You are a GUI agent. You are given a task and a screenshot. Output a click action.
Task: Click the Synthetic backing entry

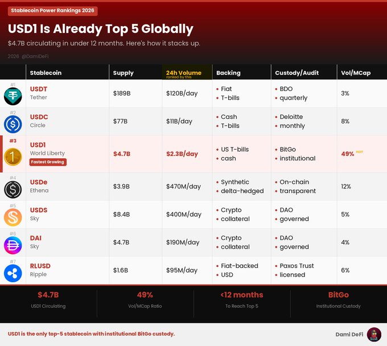235,182
